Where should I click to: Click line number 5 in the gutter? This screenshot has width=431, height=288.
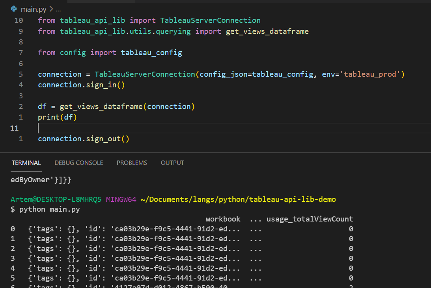(x=21, y=74)
